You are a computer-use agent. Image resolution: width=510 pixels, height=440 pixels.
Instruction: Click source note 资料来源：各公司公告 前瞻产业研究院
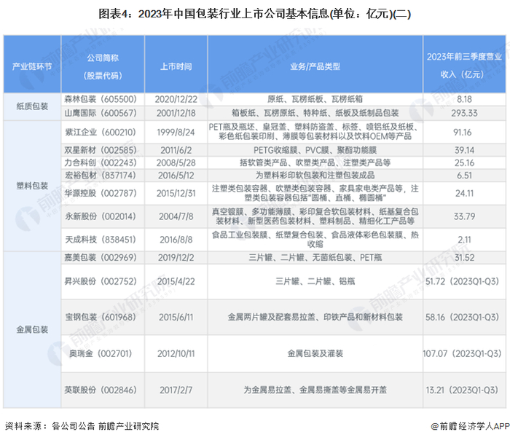coord(82,426)
